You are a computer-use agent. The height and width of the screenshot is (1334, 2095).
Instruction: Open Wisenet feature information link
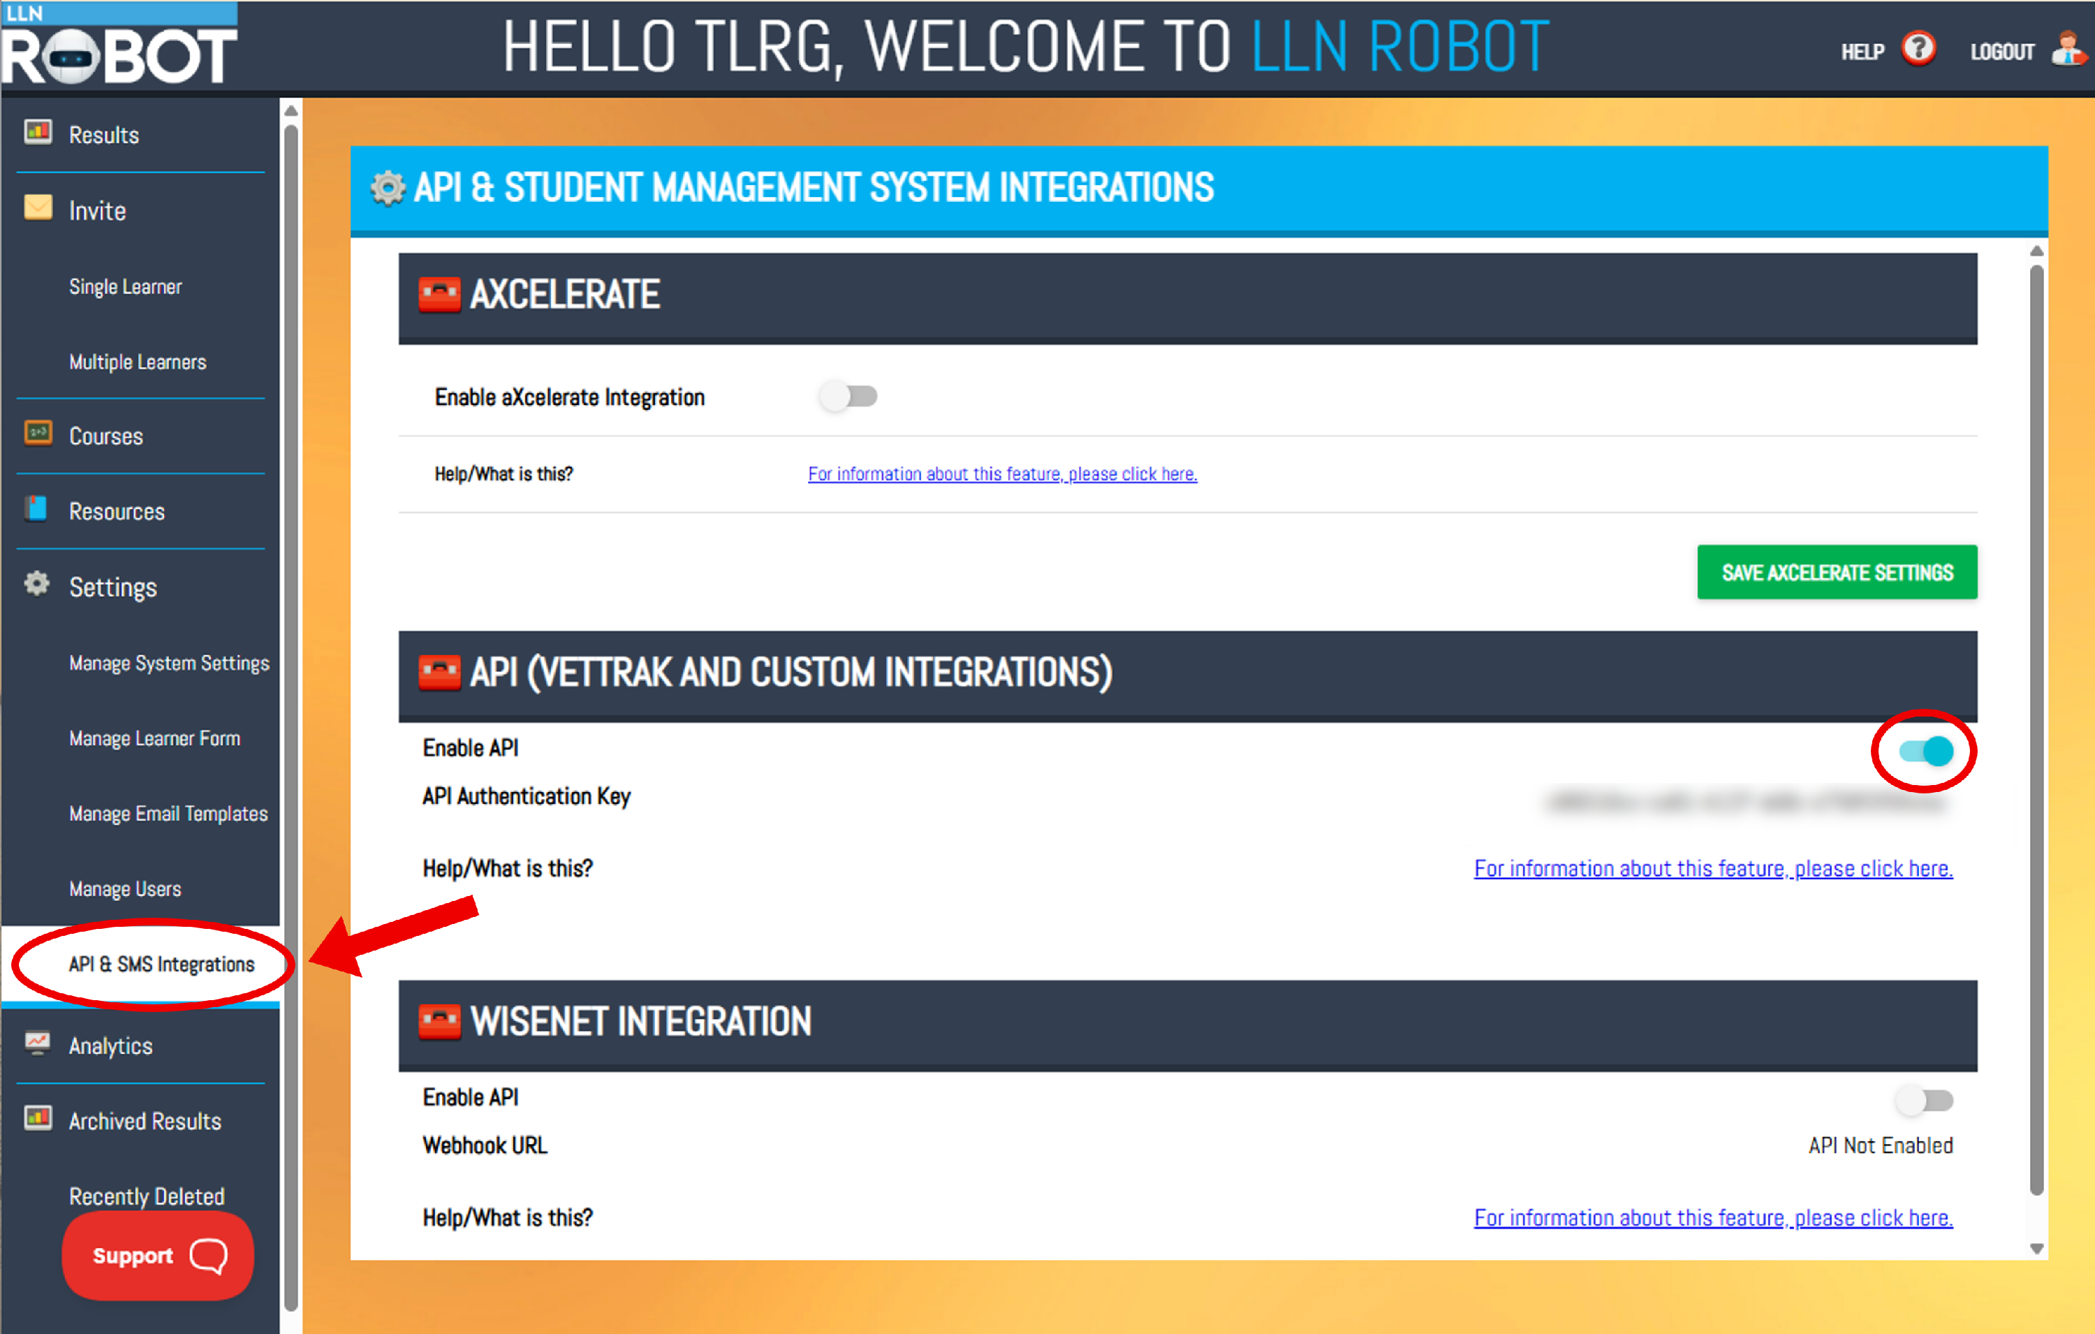[x=1713, y=1218]
